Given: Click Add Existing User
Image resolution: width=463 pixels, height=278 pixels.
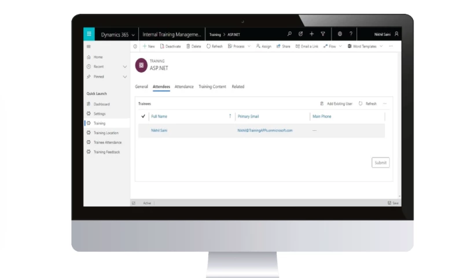Looking at the screenshot, I should coord(336,104).
